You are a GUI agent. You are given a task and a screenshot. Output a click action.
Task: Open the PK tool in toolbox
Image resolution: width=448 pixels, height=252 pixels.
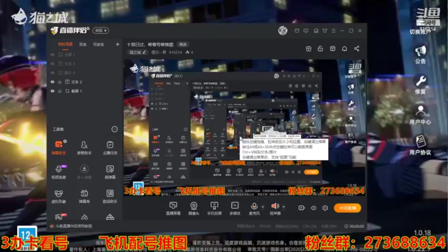pos(60,217)
